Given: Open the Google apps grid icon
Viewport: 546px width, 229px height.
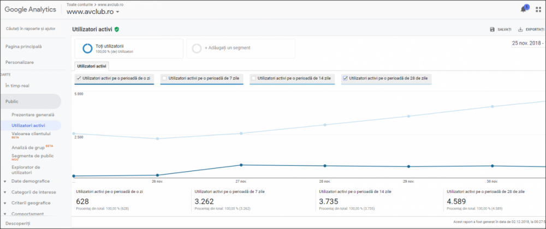Looking at the screenshot, I should (x=538, y=10).
